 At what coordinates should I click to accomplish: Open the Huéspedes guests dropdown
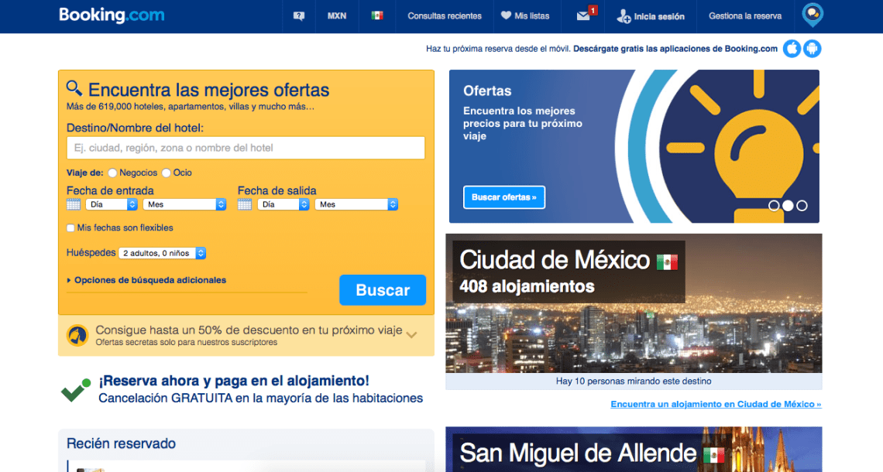(x=160, y=252)
